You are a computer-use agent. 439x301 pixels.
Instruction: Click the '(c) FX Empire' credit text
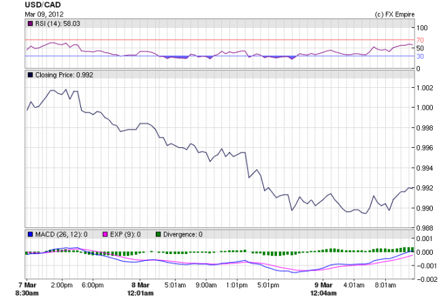click(x=395, y=14)
